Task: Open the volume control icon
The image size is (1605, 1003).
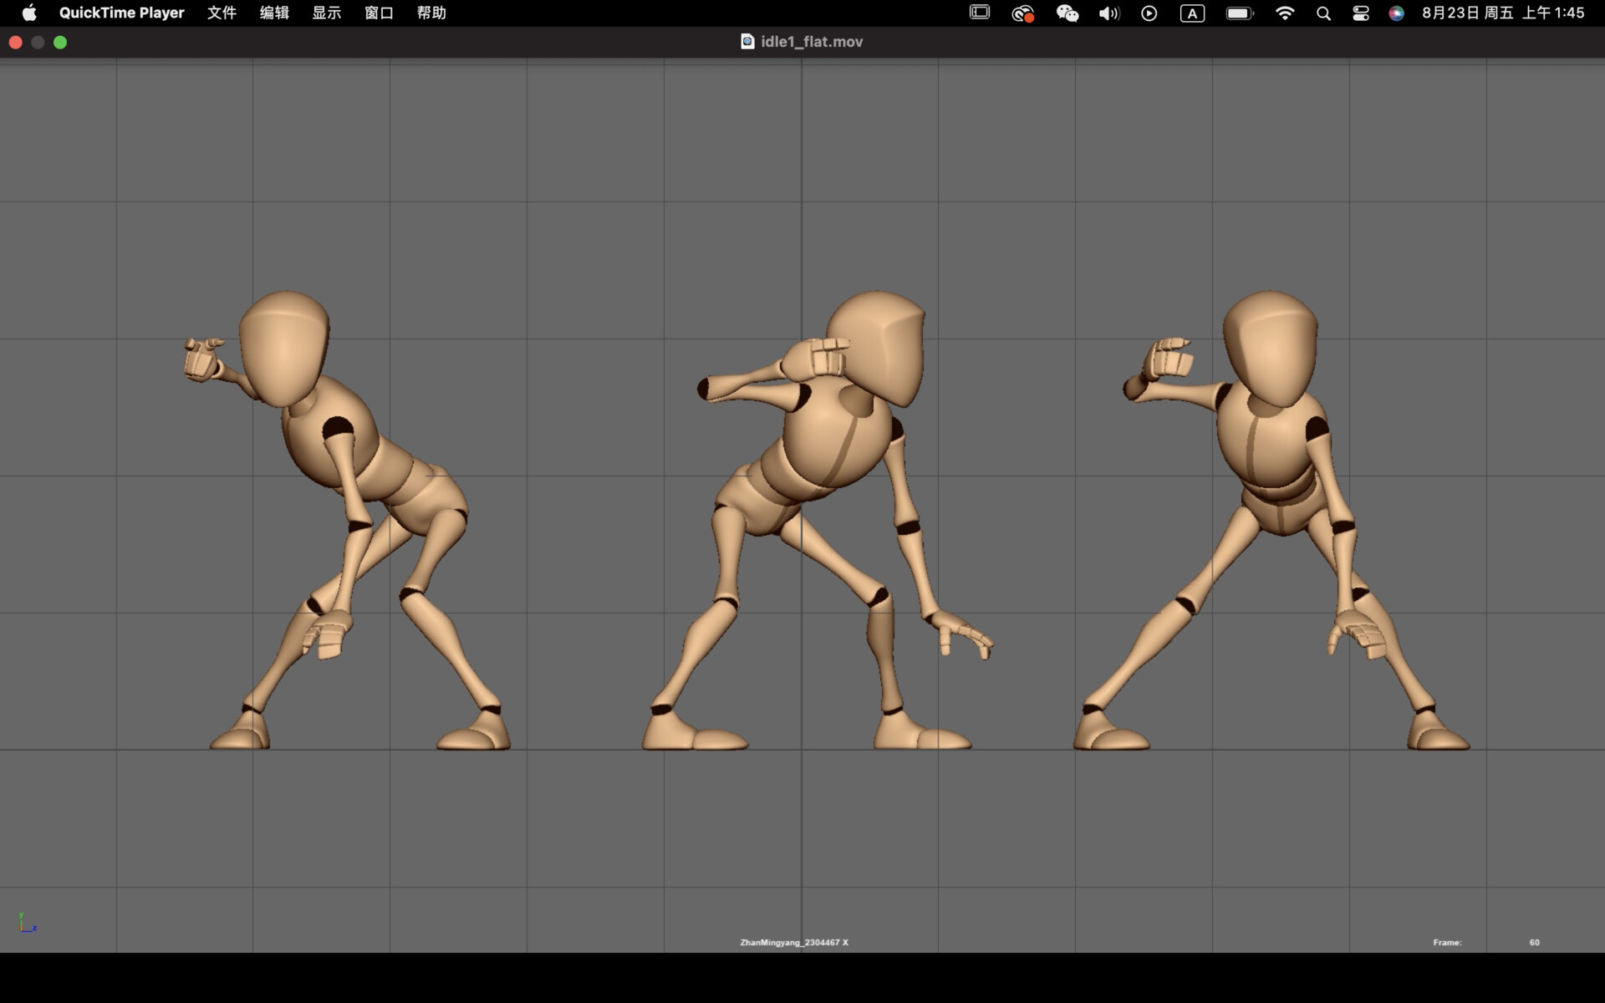Action: pyautogui.click(x=1108, y=13)
